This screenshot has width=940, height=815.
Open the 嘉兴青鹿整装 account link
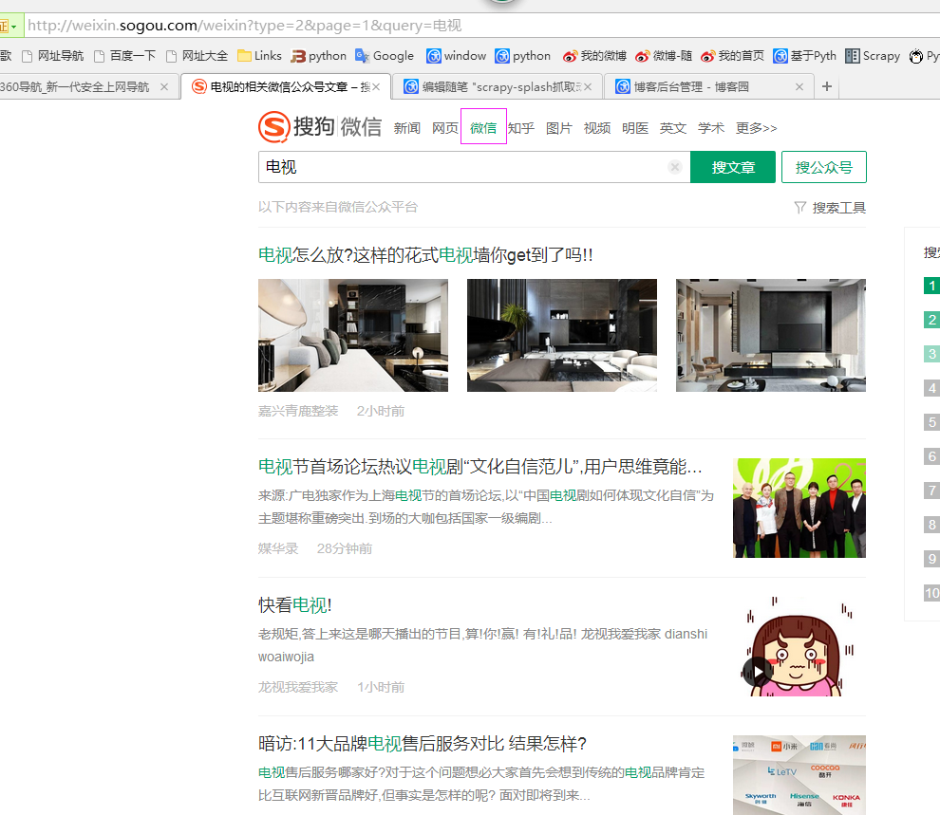298,412
